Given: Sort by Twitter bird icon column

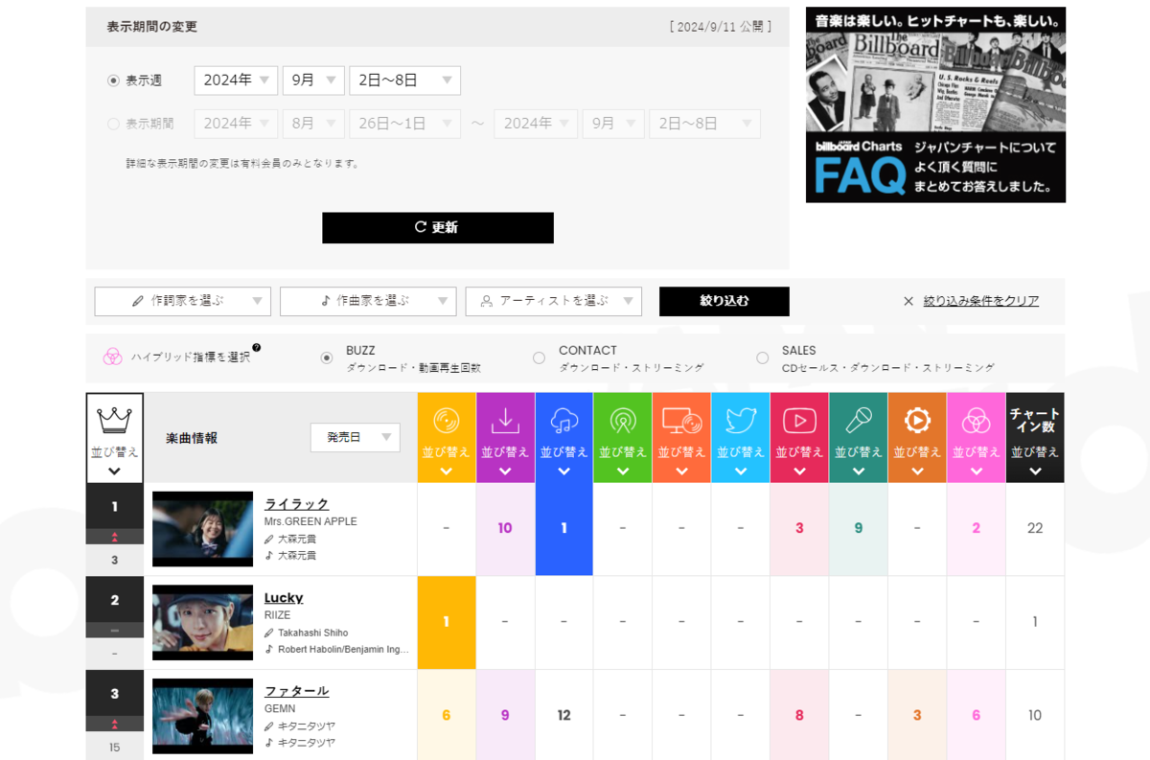Looking at the screenshot, I should click(741, 438).
